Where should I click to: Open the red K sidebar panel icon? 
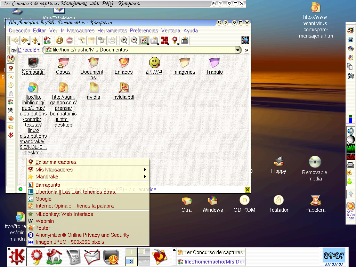11,135
